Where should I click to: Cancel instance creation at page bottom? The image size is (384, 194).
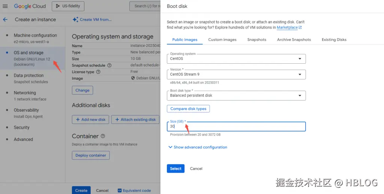[x=102, y=190]
